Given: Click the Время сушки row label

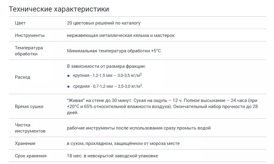Looking at the screenshot, I should click(x=29, y=107).
